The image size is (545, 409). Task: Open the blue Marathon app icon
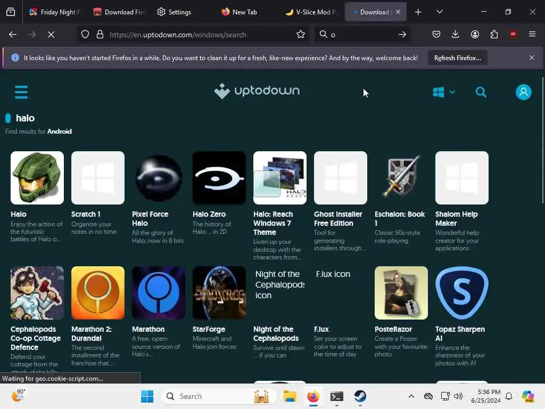tap(159, 293)
